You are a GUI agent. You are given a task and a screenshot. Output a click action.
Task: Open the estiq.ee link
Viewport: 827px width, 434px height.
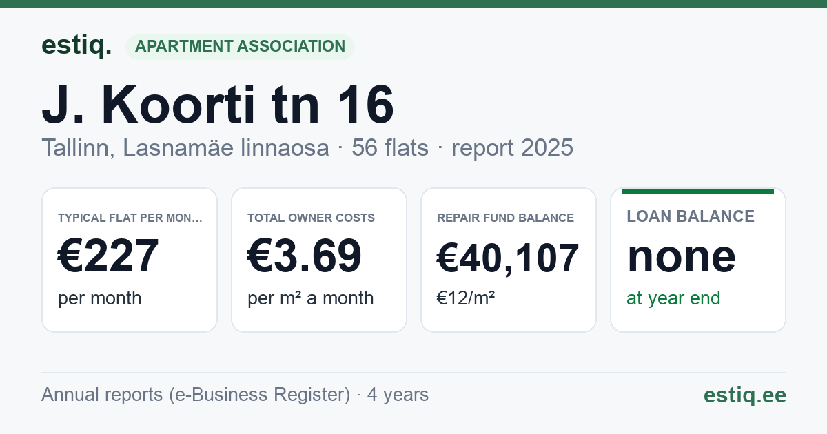click(x=744, y=395)
